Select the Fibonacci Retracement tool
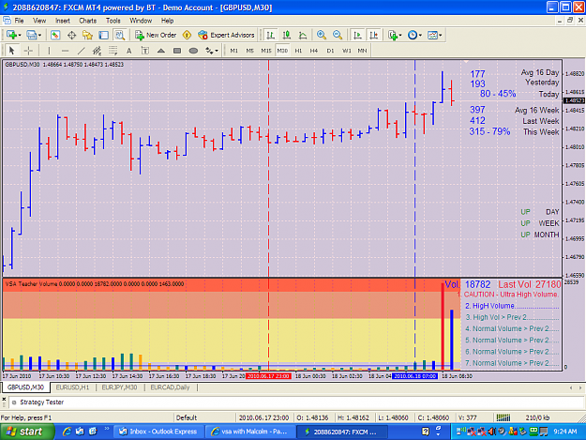This screenshot has width=586, height=440. (x=113, y=51)
